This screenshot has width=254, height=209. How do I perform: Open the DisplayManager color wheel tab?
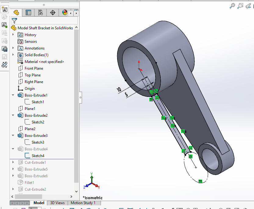pos(64,13)
